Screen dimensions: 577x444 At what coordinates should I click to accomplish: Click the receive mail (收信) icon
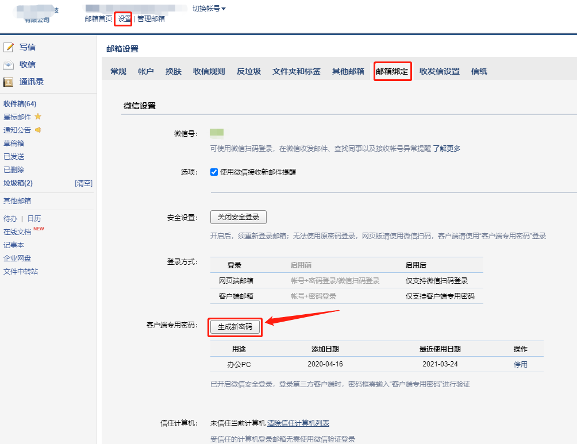pos(9,64)
